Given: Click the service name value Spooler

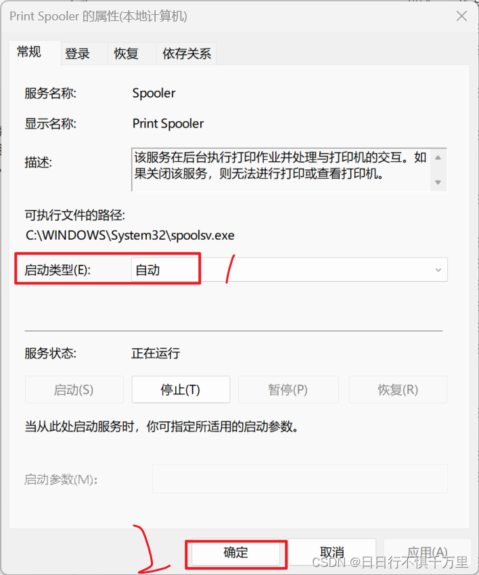Looking at the screenshot, I should (x=154, y=93).
